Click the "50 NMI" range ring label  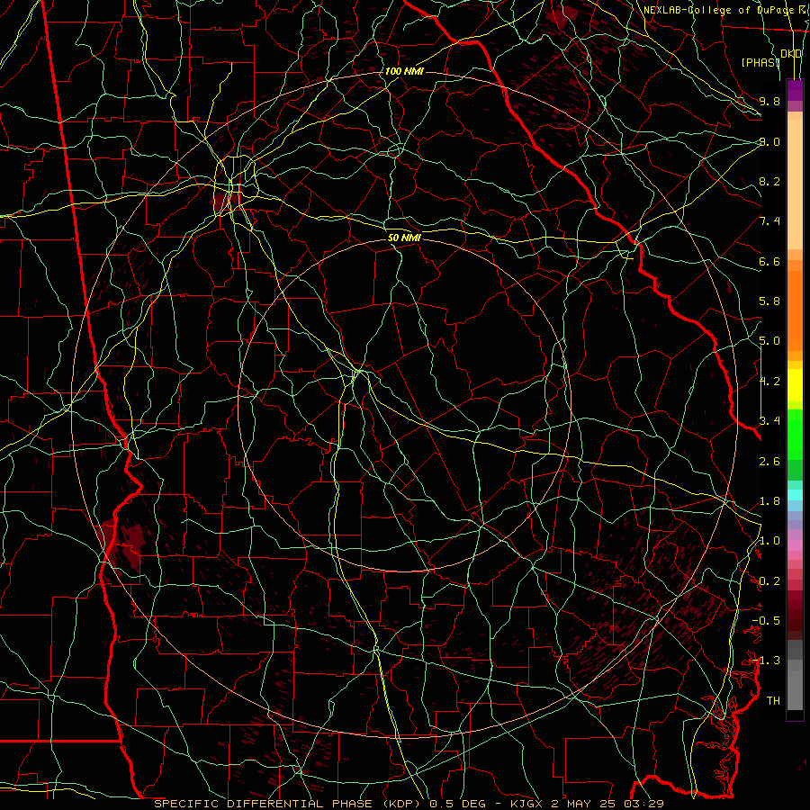(404, 238)
